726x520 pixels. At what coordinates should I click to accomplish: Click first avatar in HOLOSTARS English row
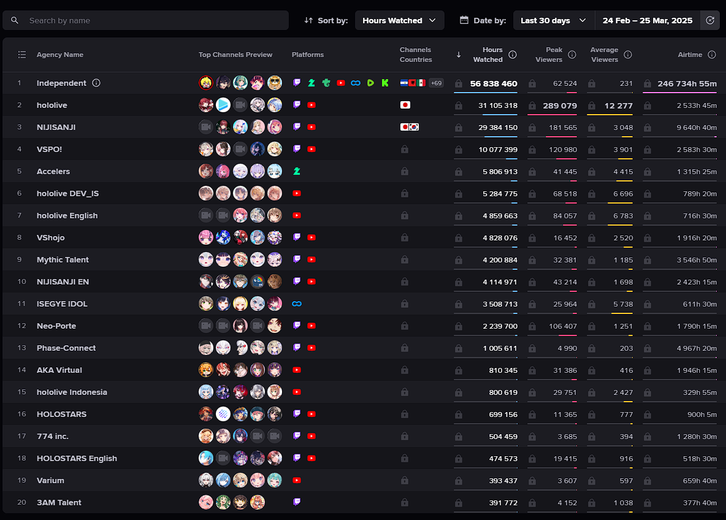[206, 459]
